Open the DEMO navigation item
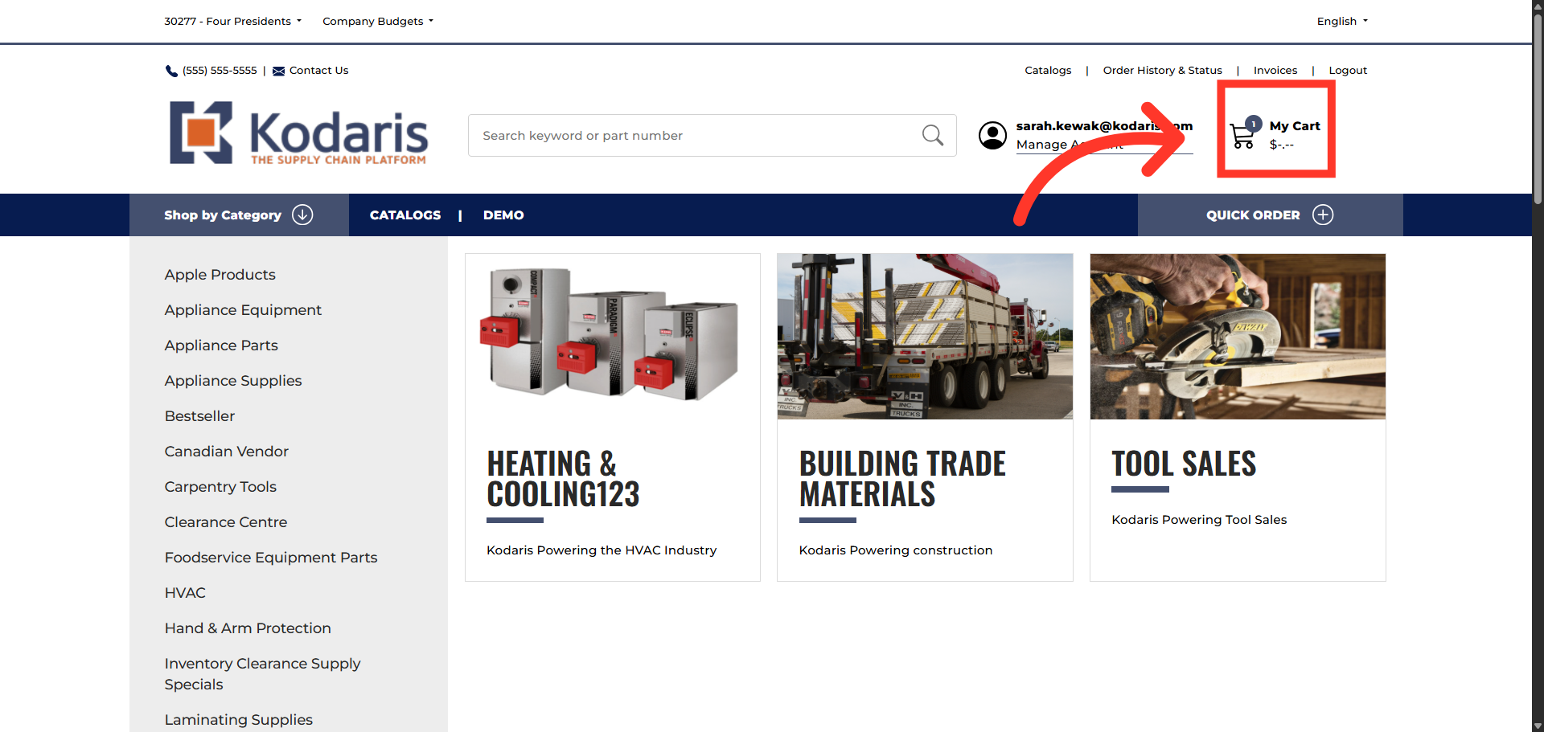This screenshot has width=1544, height=732. click(x=503, y=215)
